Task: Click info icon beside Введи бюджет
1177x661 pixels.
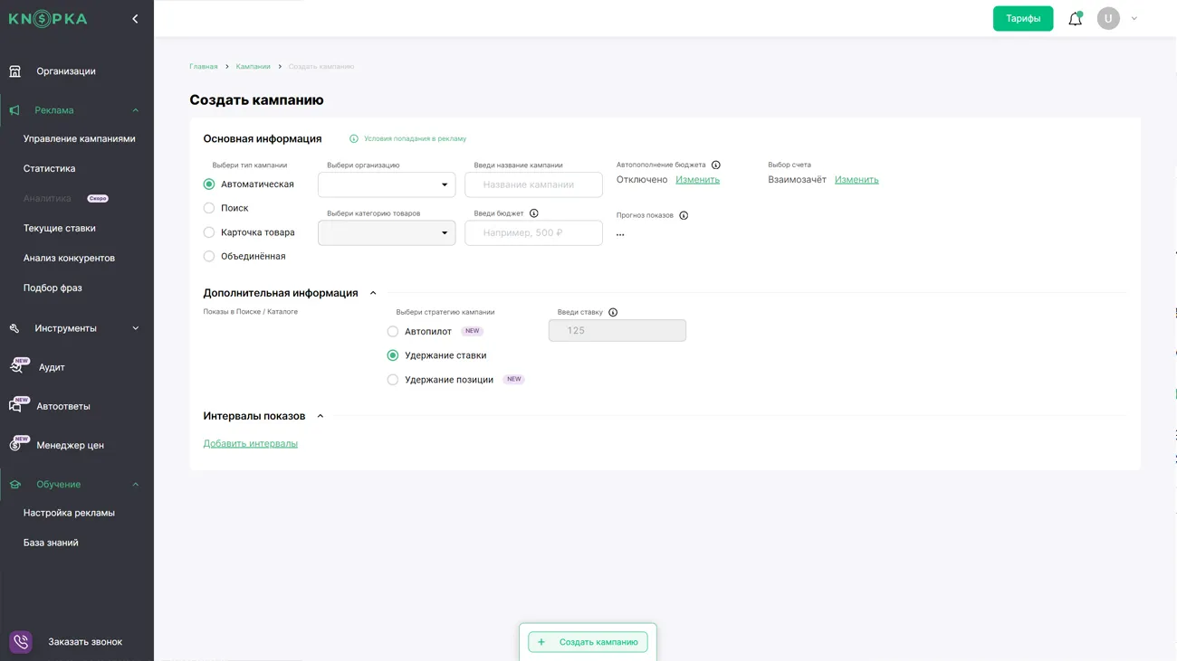Action: pyautogui.click(x=533, y=213)
